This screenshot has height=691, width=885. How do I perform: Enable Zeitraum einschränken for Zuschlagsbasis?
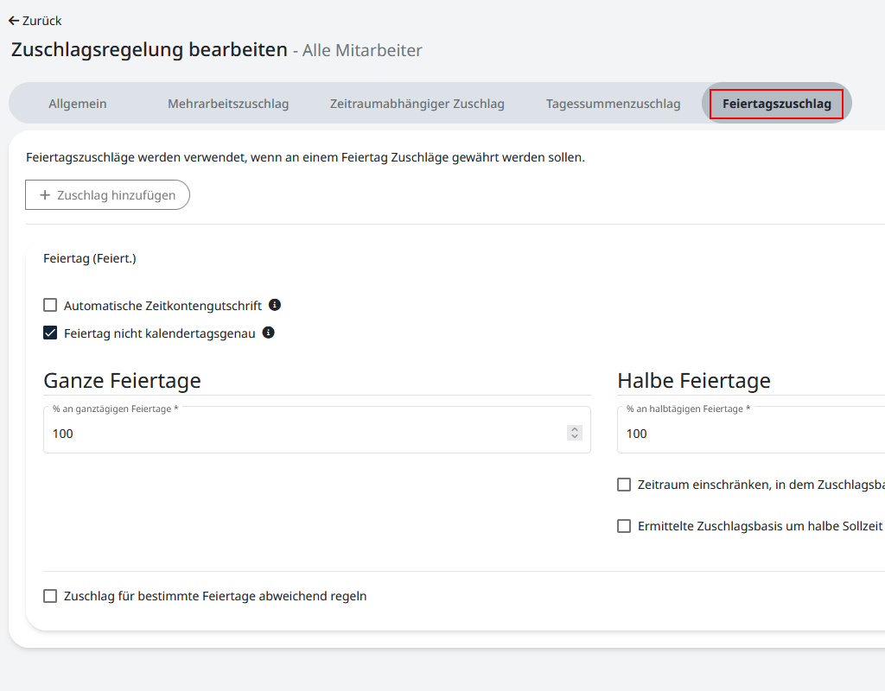pos(624,485)
